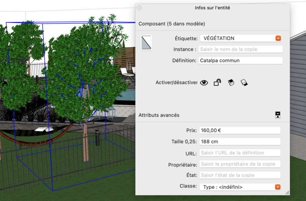Click the Infos sur l'entité title
306x201 pixels.
click(x=212, y=8)
